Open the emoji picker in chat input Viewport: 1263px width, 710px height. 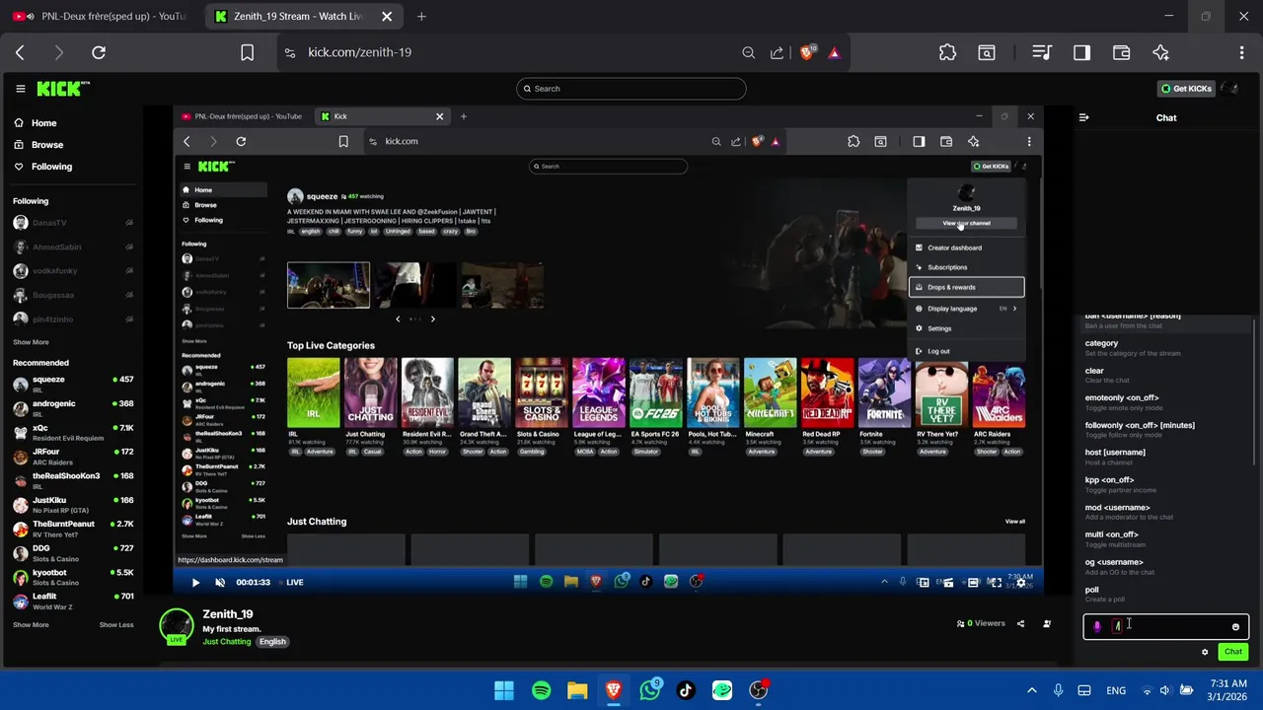click(x=1235, y=626)
